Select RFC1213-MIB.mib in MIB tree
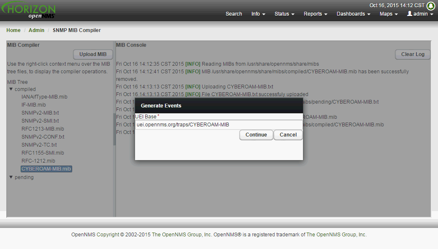This screenshot has width=438, height=249. pyautogui.click(x=43, y=129)
